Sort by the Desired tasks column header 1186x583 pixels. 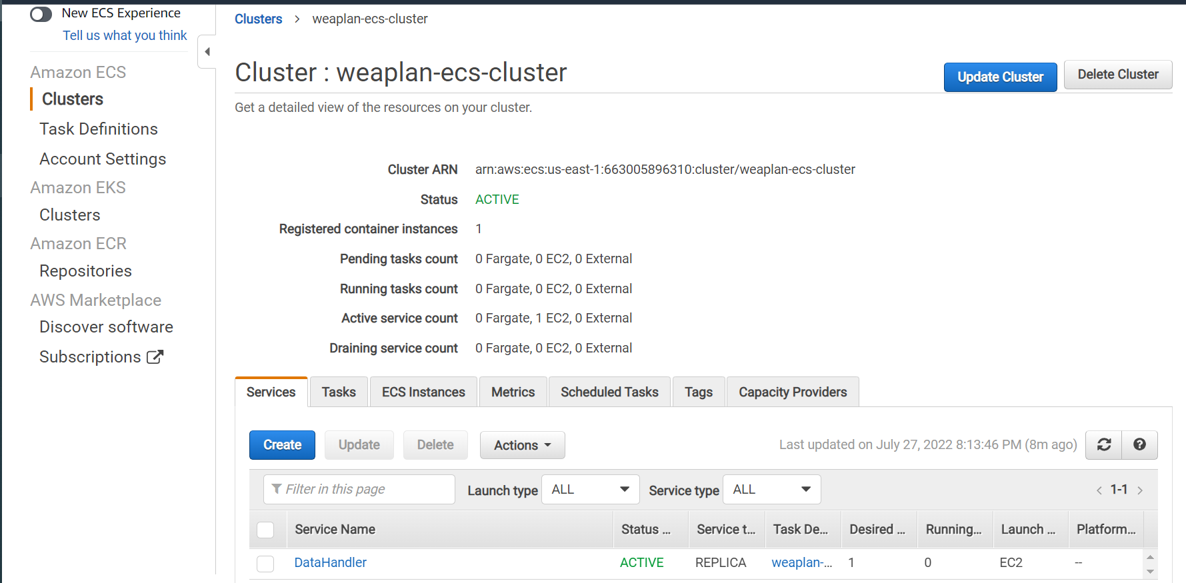click(879, 529)
